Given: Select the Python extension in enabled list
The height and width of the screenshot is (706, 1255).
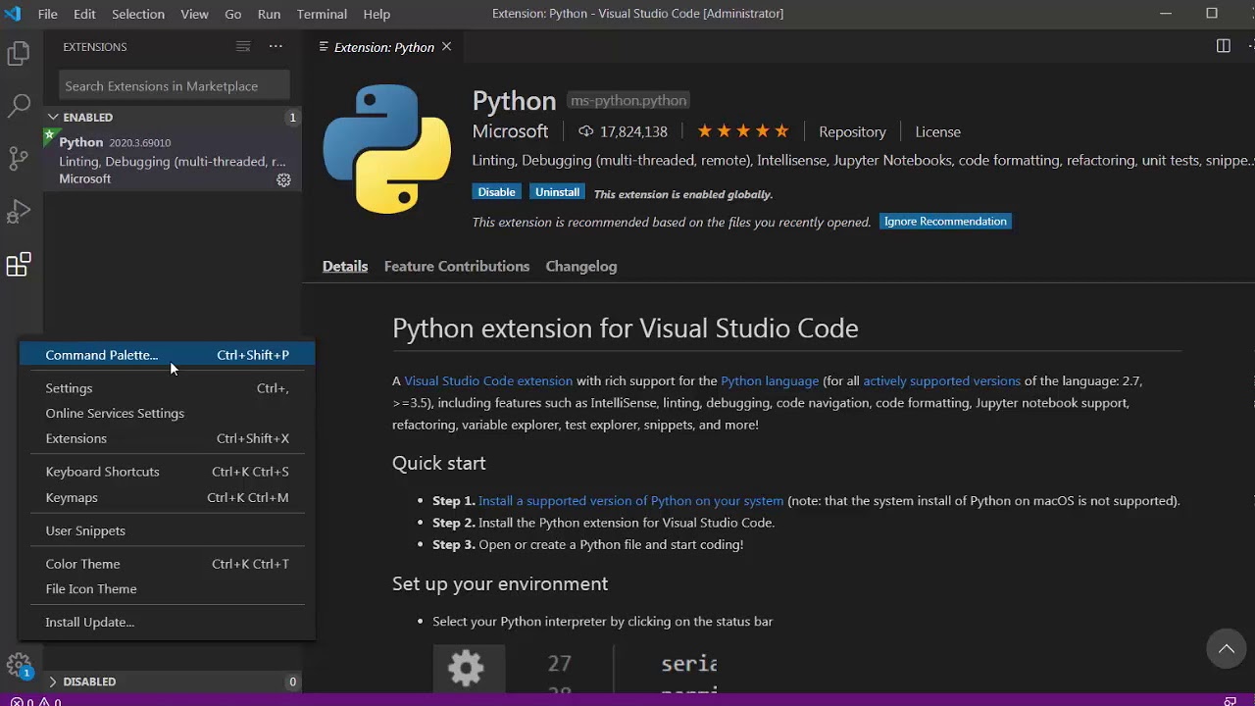Looking at the screenshot, I should point(173,160).
